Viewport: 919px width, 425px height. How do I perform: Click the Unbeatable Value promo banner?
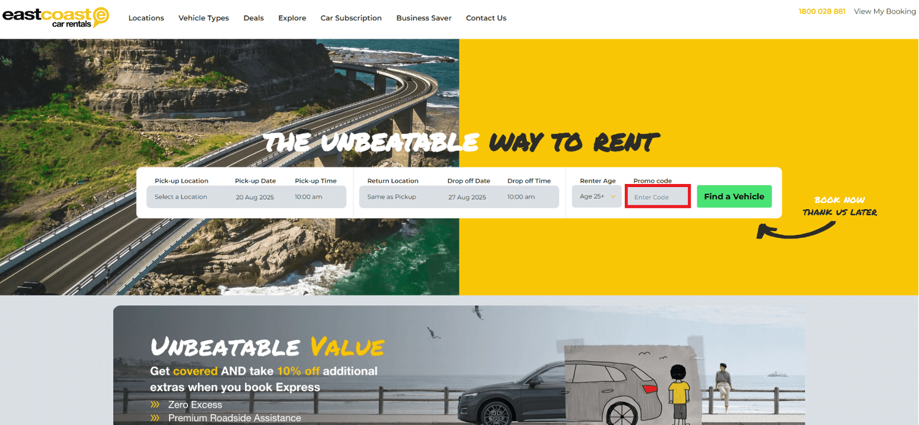click(x=459, y=366)
